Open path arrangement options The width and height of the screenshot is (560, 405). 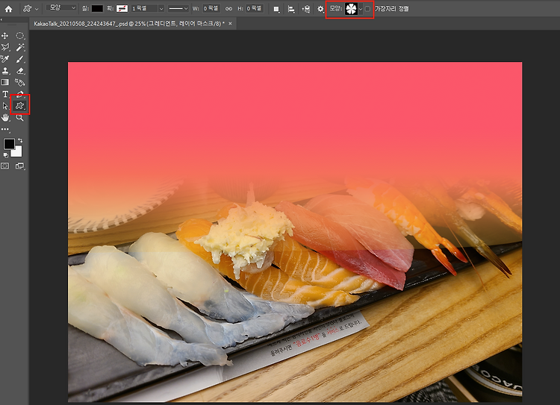pos(305,9)
